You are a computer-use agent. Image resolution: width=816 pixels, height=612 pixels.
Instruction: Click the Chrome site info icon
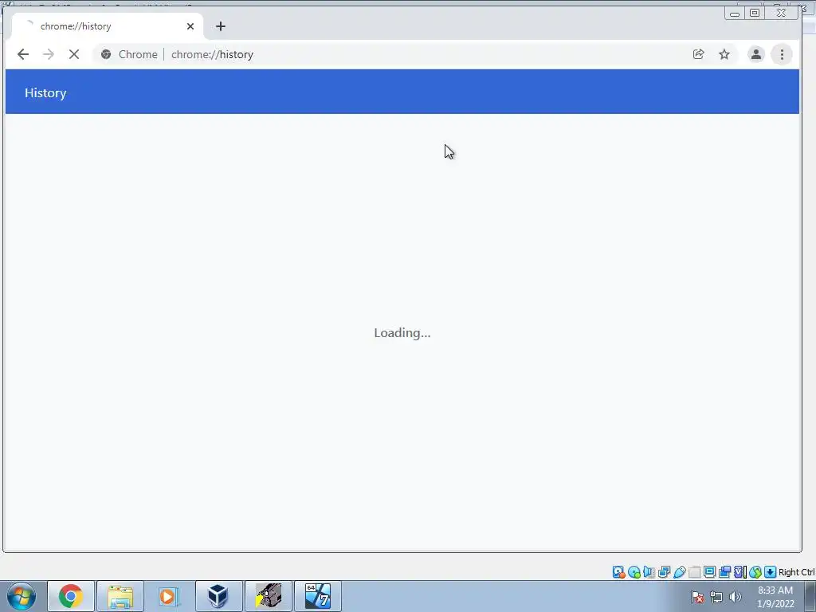[106, 54]
